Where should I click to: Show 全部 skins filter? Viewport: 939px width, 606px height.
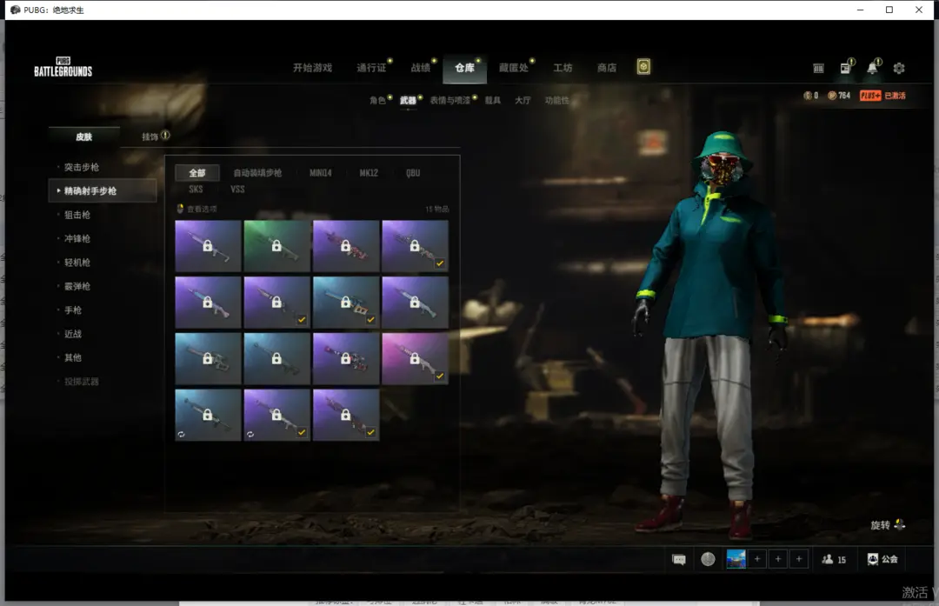click(197, 173)
